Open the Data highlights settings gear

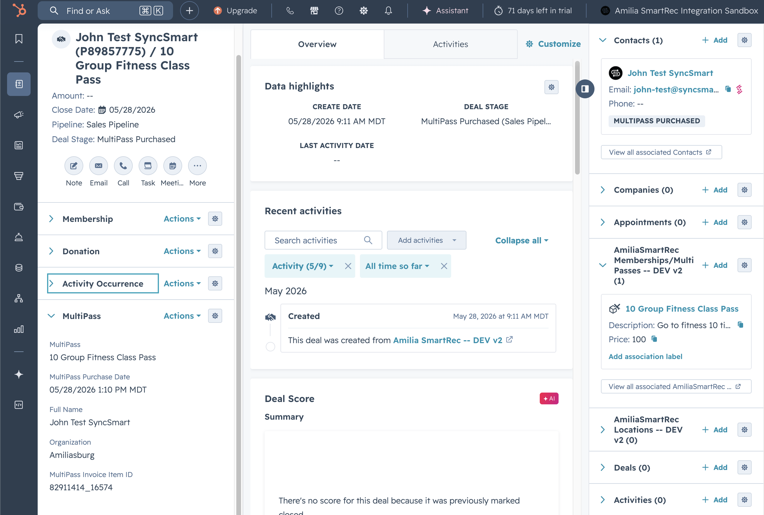click(x=552, y=87)
